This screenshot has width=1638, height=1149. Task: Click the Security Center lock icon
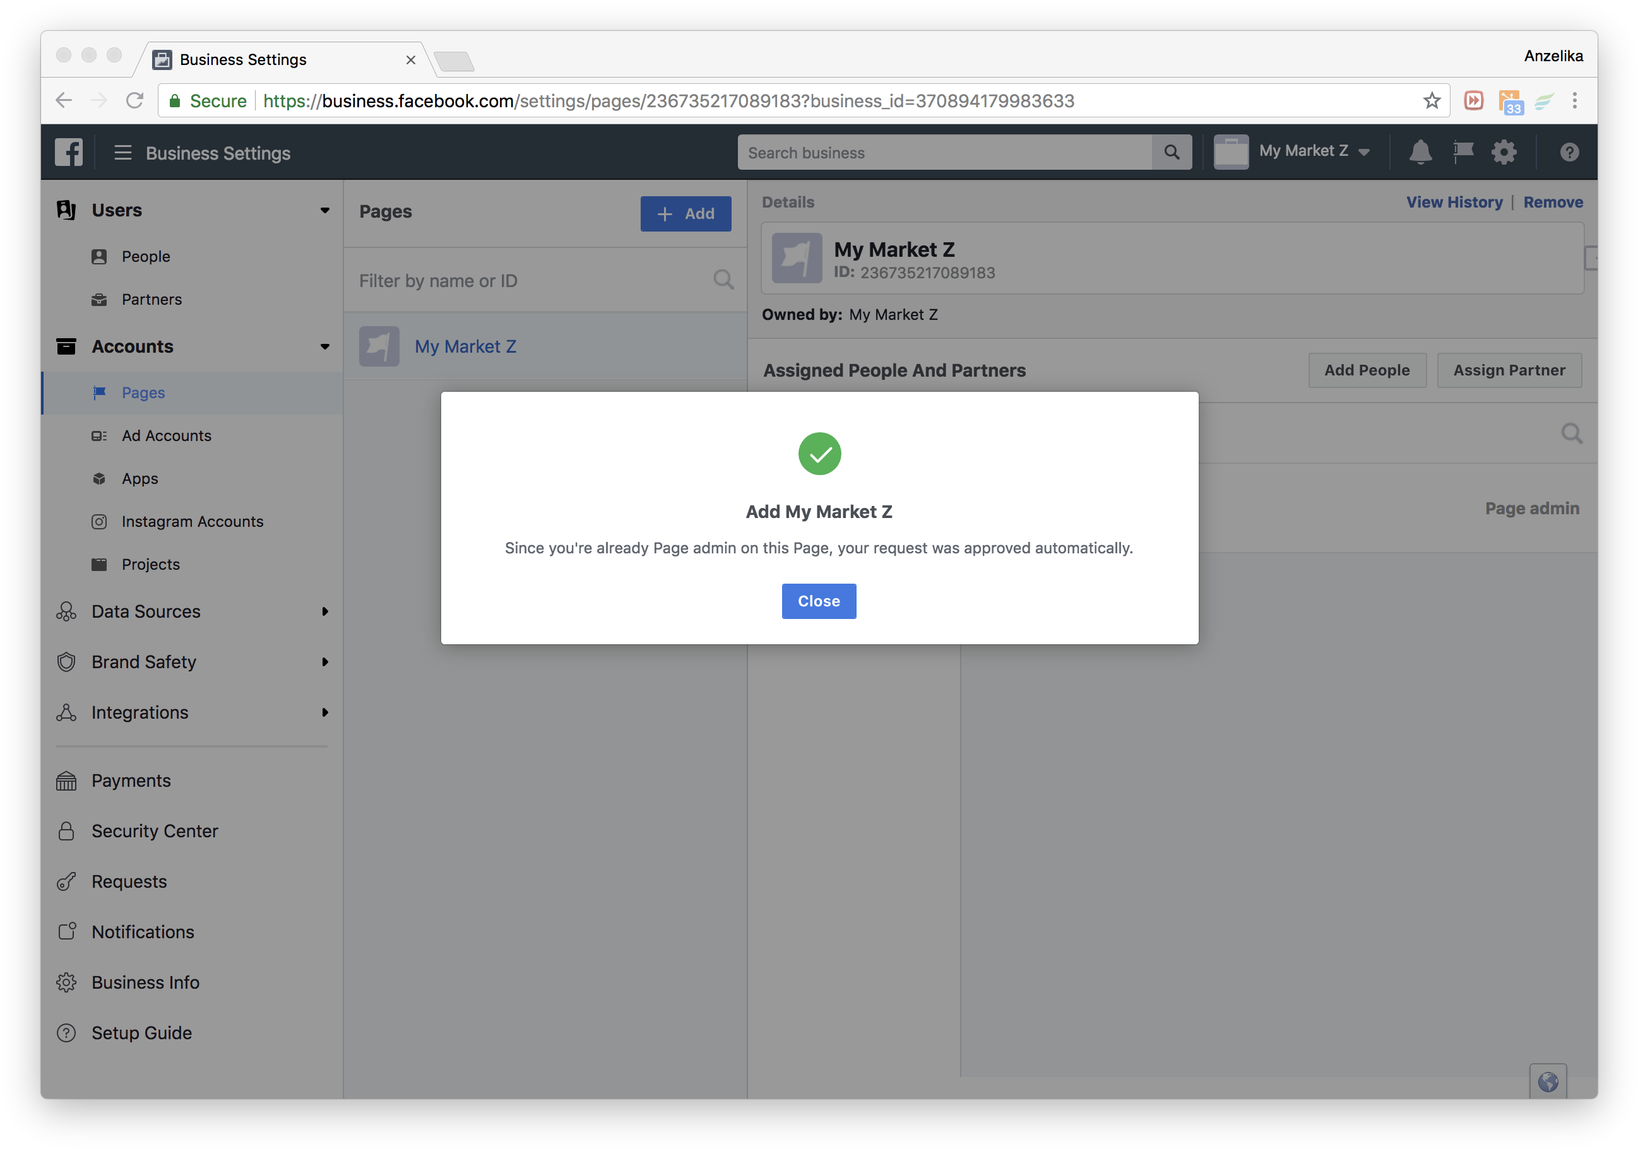tap(66, 831)
